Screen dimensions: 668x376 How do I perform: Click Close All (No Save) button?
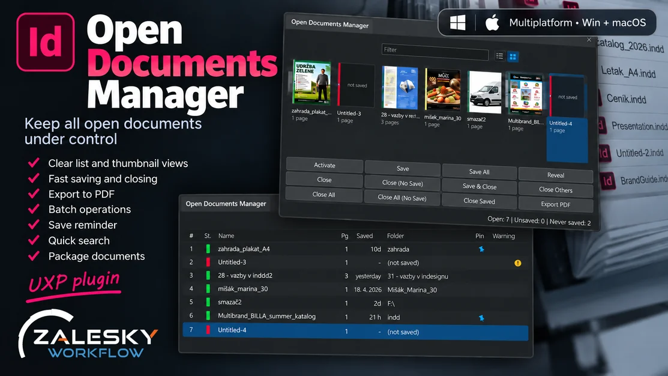[x=402, y=198]
